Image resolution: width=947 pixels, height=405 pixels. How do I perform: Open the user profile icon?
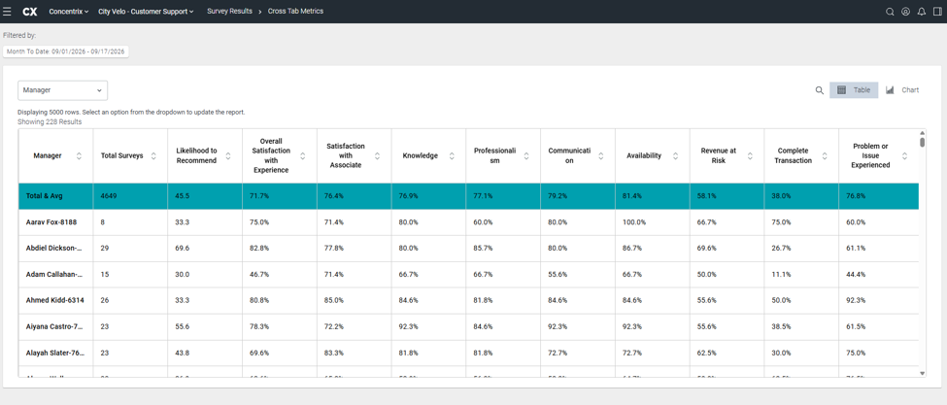[x=905, y=12]
